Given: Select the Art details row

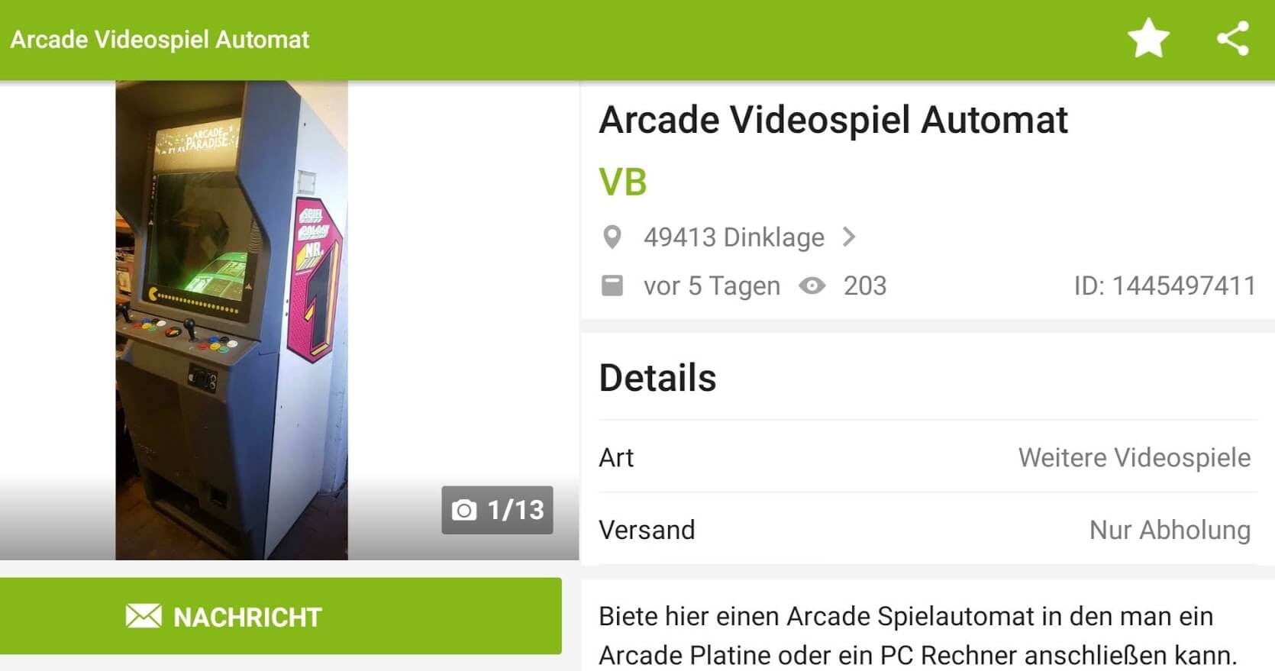Looking at the screenshot, I should tap(928, 457).
